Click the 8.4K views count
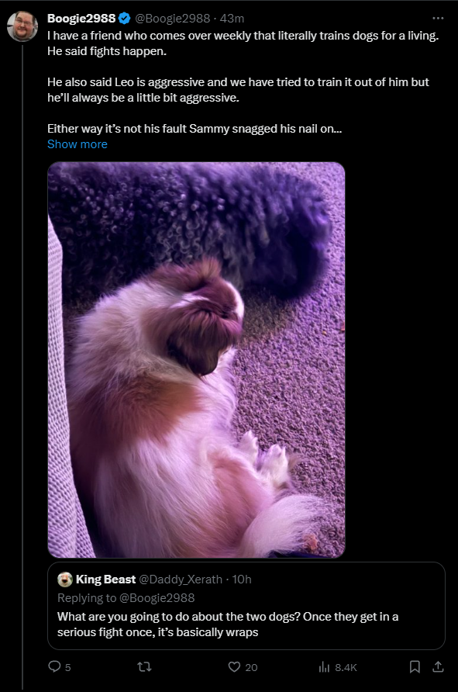The height and width of the screenshot is (692, 458). click(346, 667)
